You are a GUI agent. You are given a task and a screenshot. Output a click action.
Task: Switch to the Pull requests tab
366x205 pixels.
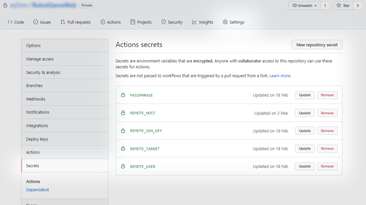pyautogui.click(x=75, y=22)
